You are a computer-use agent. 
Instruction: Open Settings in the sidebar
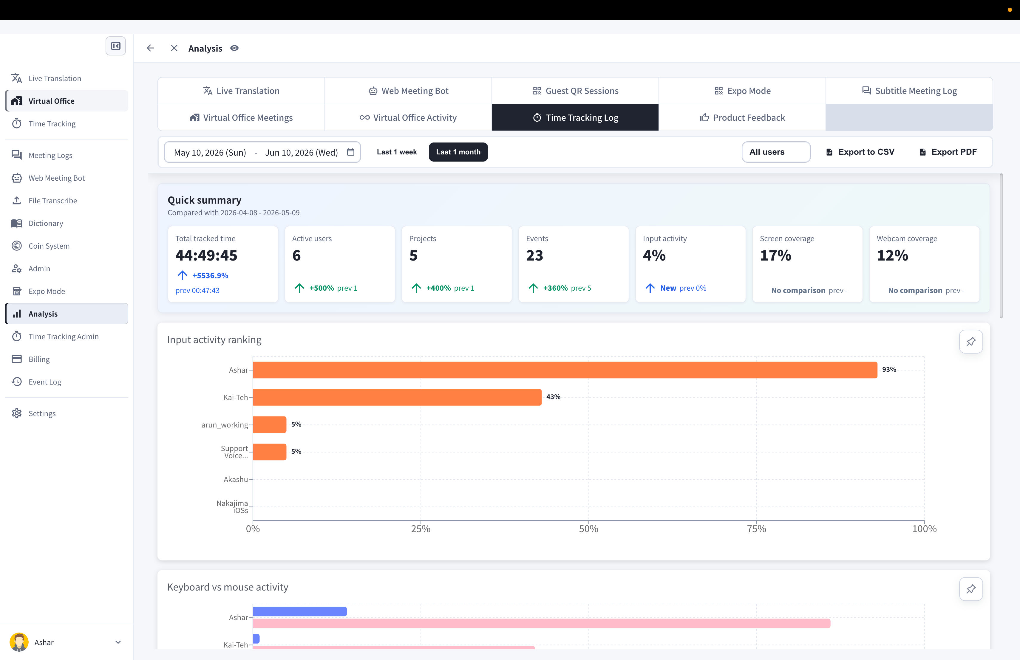tap(67, 413)
